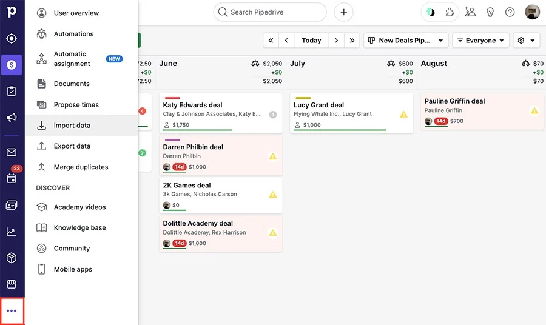Click the green right-arrow circle icon
This screenshot has width=546, height=325.
click(x=142, y=153)
